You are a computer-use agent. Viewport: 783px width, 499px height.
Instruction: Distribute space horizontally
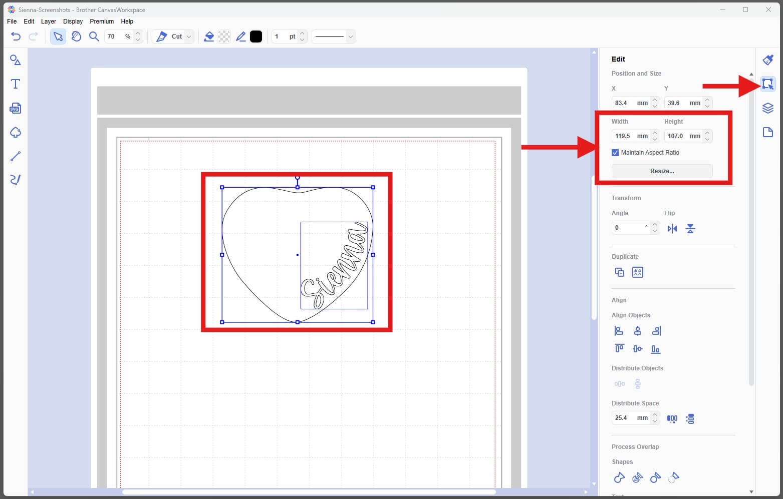point(672,418)
